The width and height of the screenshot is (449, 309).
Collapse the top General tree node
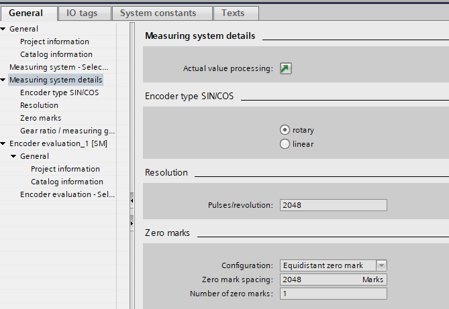(4, 29)
